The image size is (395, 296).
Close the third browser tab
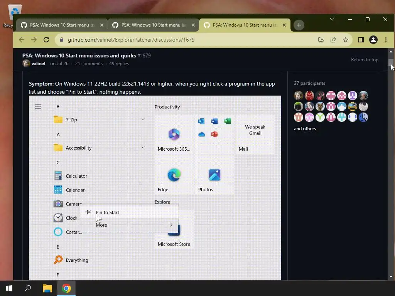tap(284, 25)
